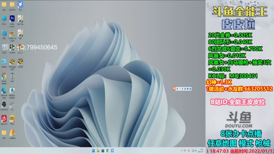The height and width of the screenshot is (154, 274).
Task: Click the Sogou S logo on input bar
Action: pyautogui.click(x=174, y=89)
